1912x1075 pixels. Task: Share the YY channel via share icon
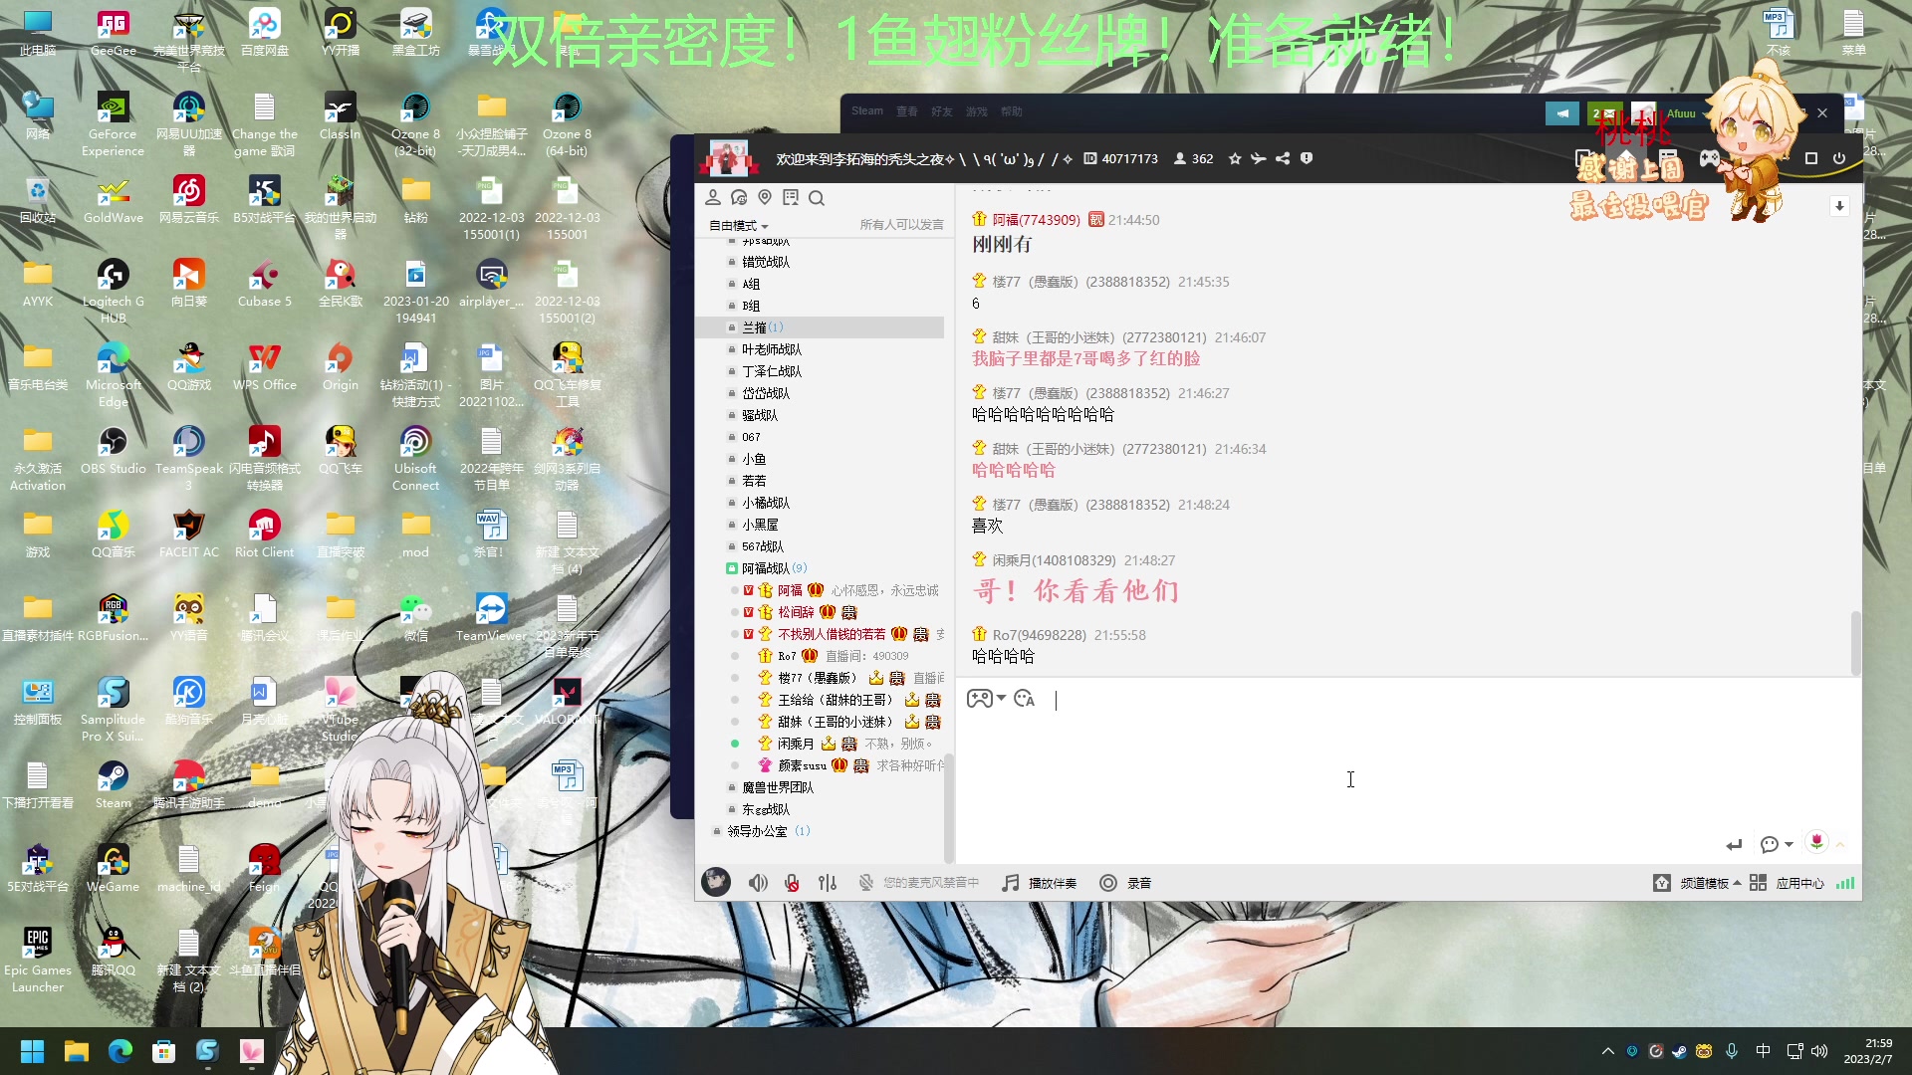point(1283,158)
